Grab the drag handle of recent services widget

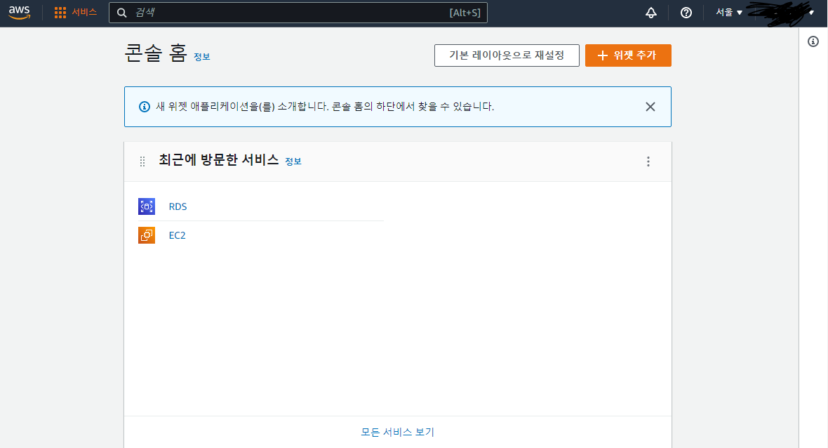[142, 162]
